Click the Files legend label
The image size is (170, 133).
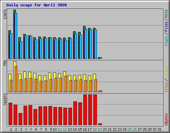click(x=166, y=26)
